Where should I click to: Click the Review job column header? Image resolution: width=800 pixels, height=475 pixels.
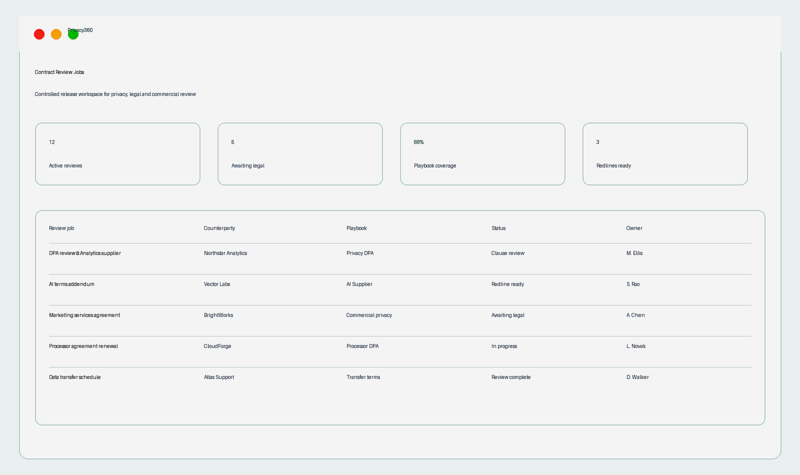[x=61, y=228]
